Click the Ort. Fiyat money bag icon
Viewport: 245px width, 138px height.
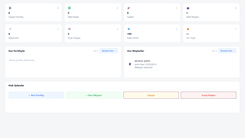188,29
